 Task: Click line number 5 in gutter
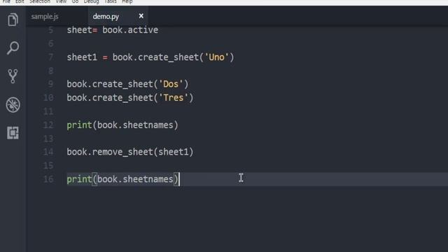pos(50,30)
